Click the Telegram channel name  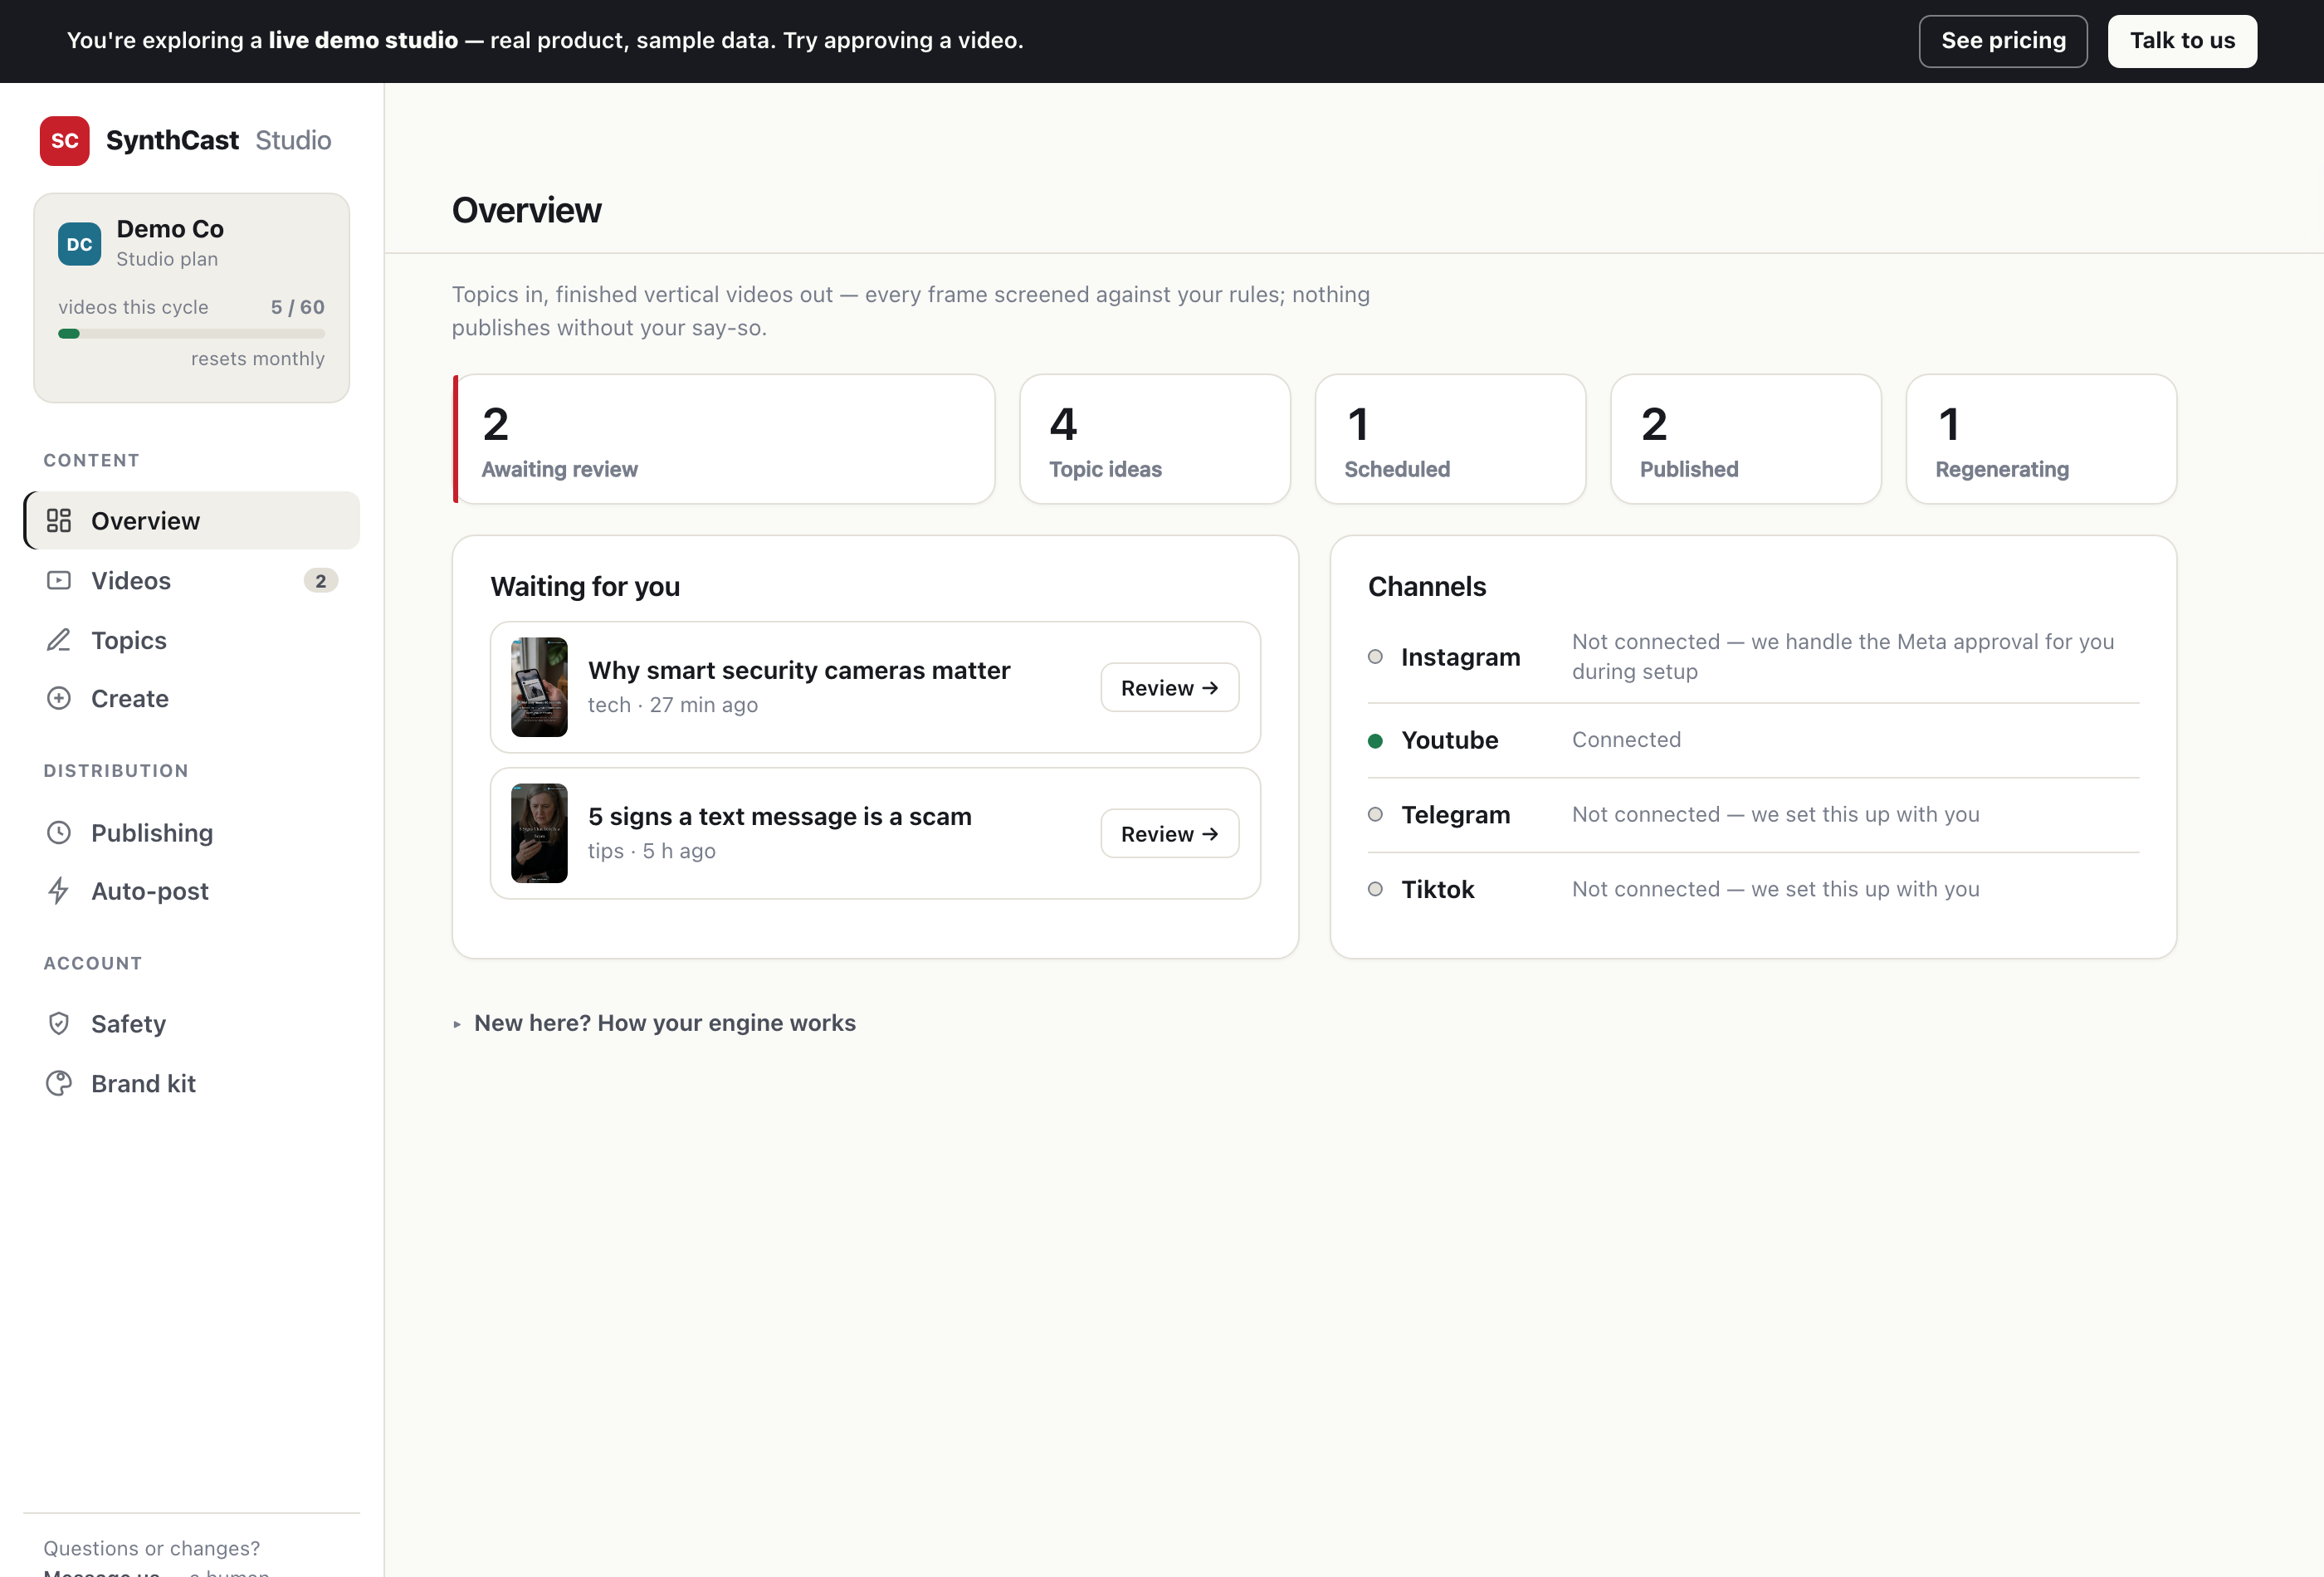[1456, 815]
